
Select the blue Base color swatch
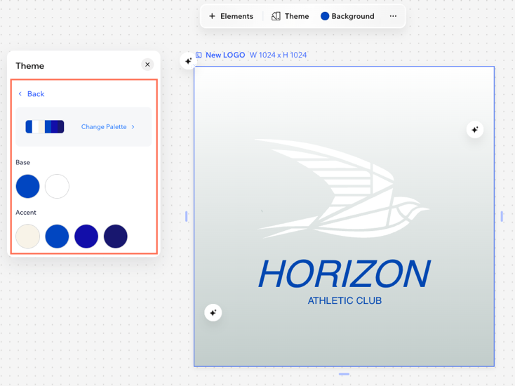27,186
